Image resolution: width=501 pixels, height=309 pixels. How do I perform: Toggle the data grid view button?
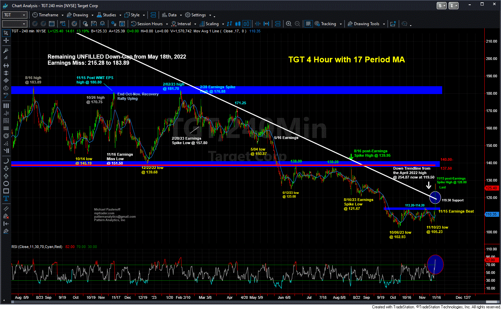[x=308, y=24]
